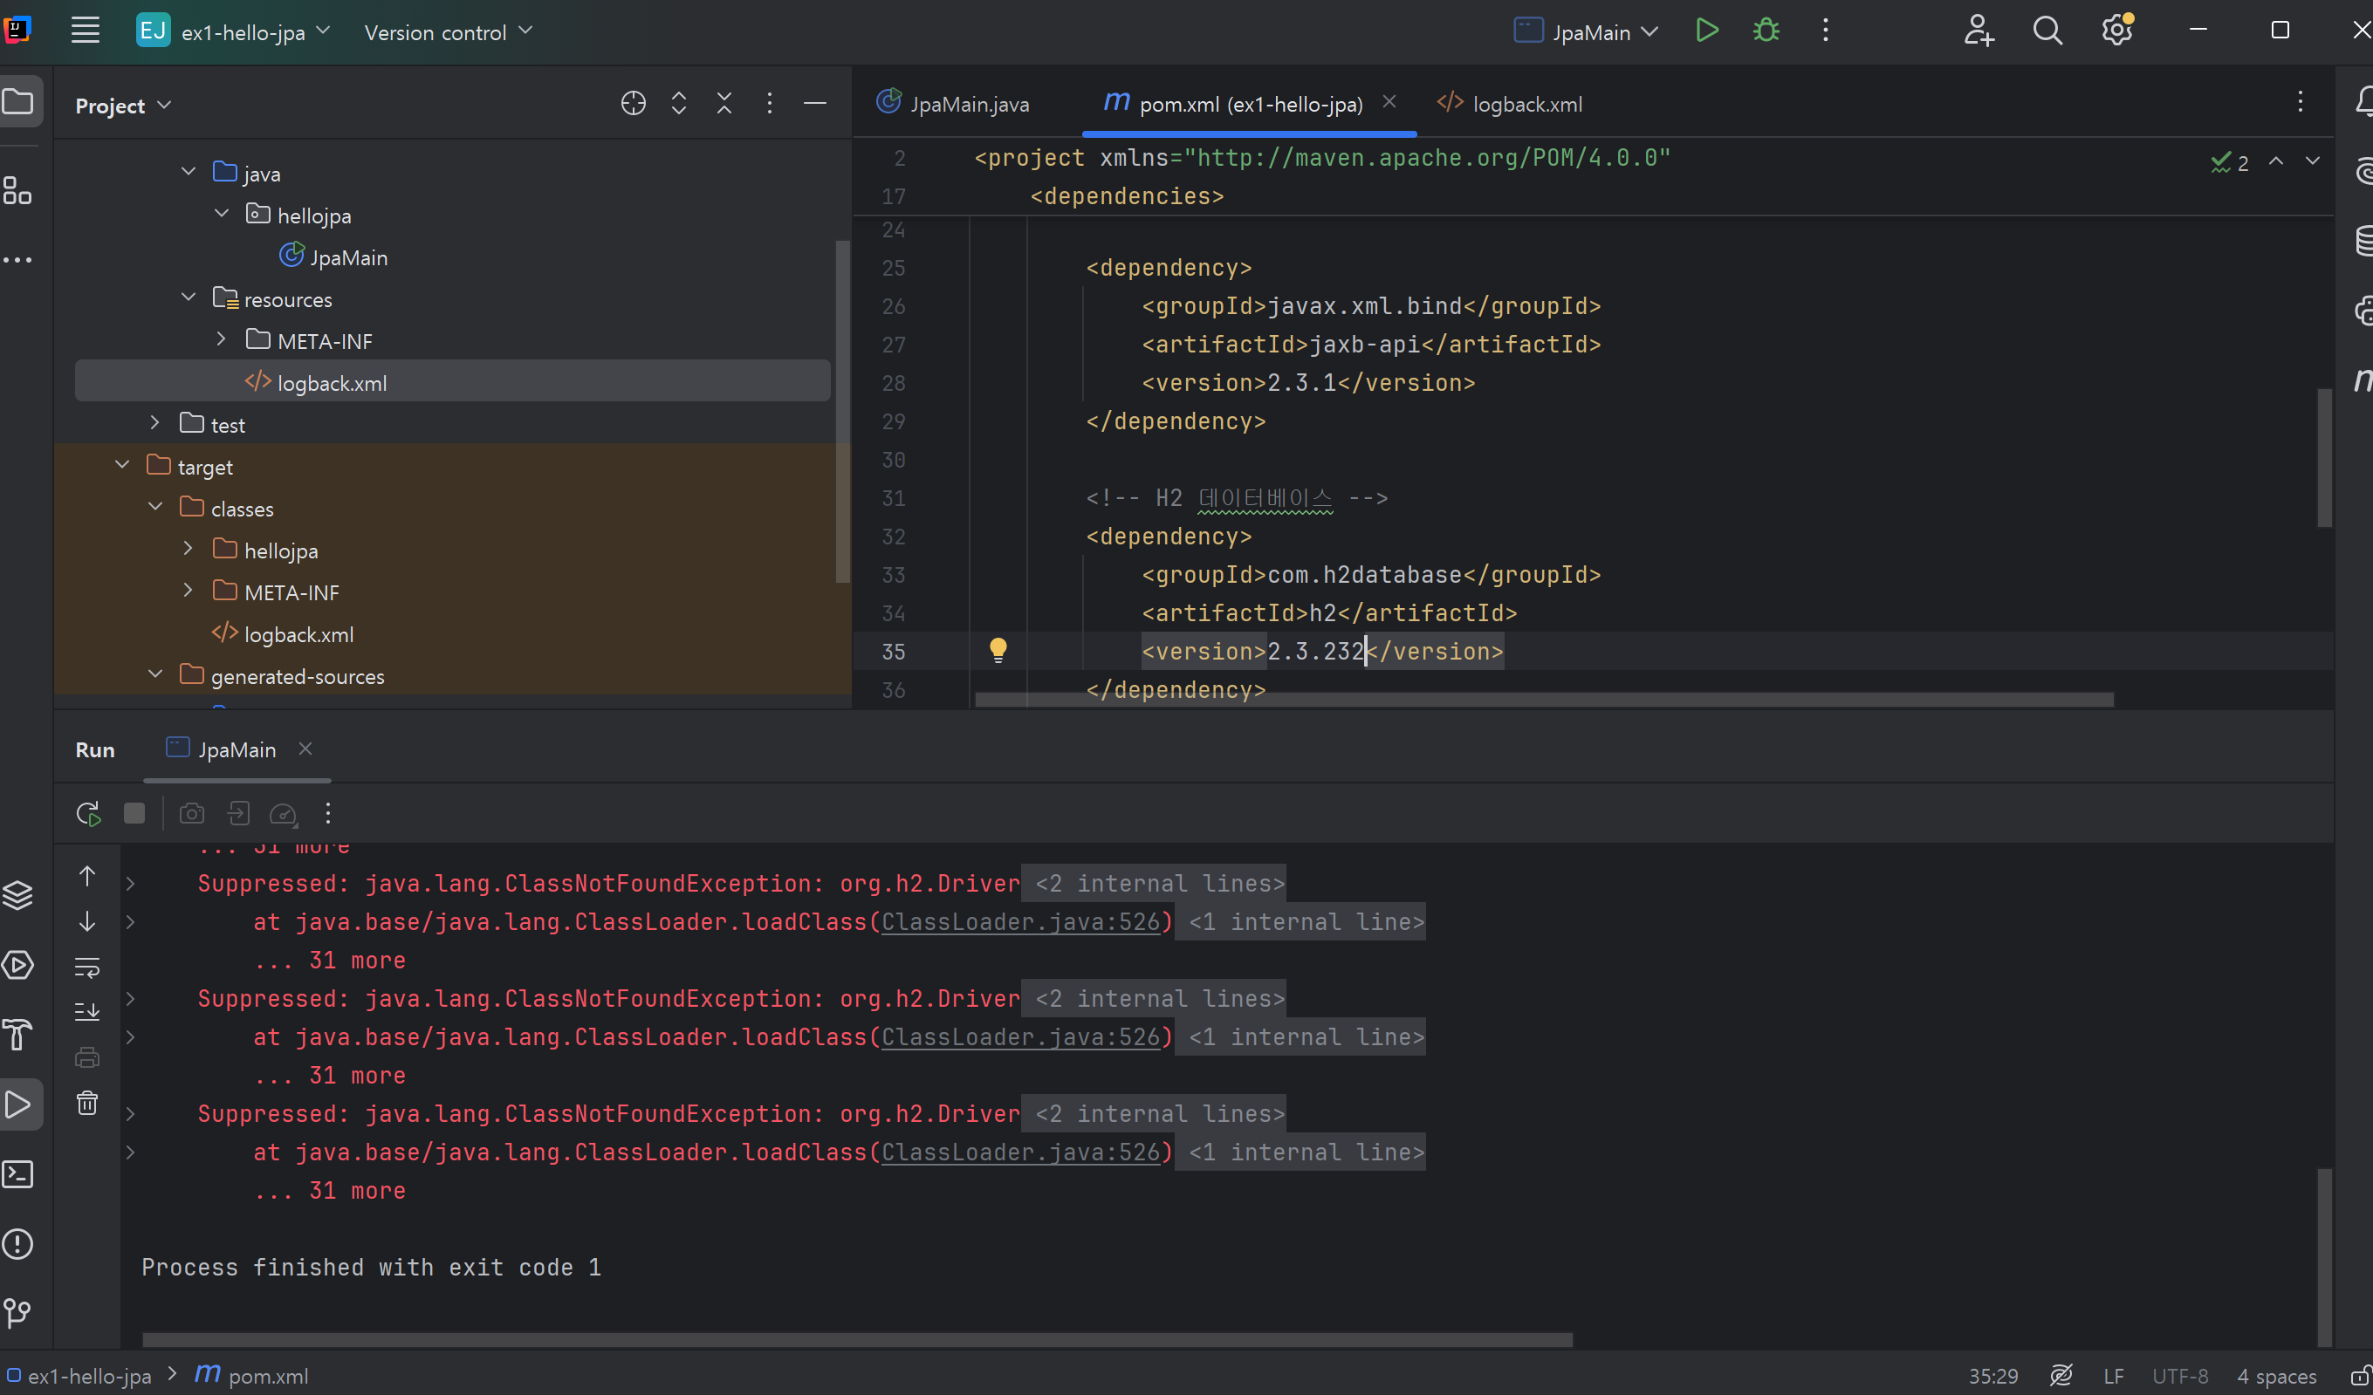The image size is (2373, 1395).
Task: Expand the hellojpa folder under classes
Action: [189, 549]
